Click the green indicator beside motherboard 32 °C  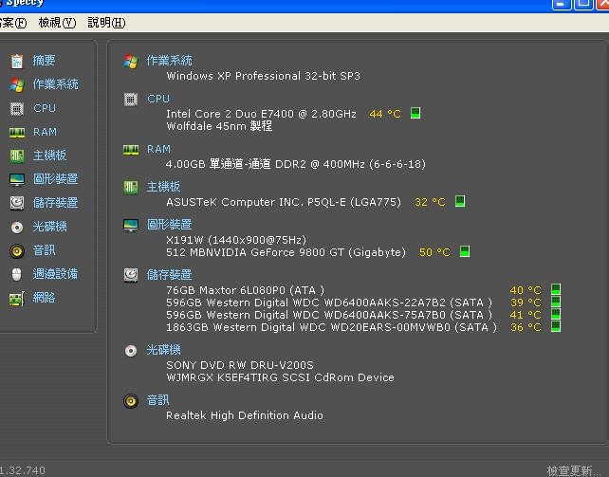tap(460, 201)
